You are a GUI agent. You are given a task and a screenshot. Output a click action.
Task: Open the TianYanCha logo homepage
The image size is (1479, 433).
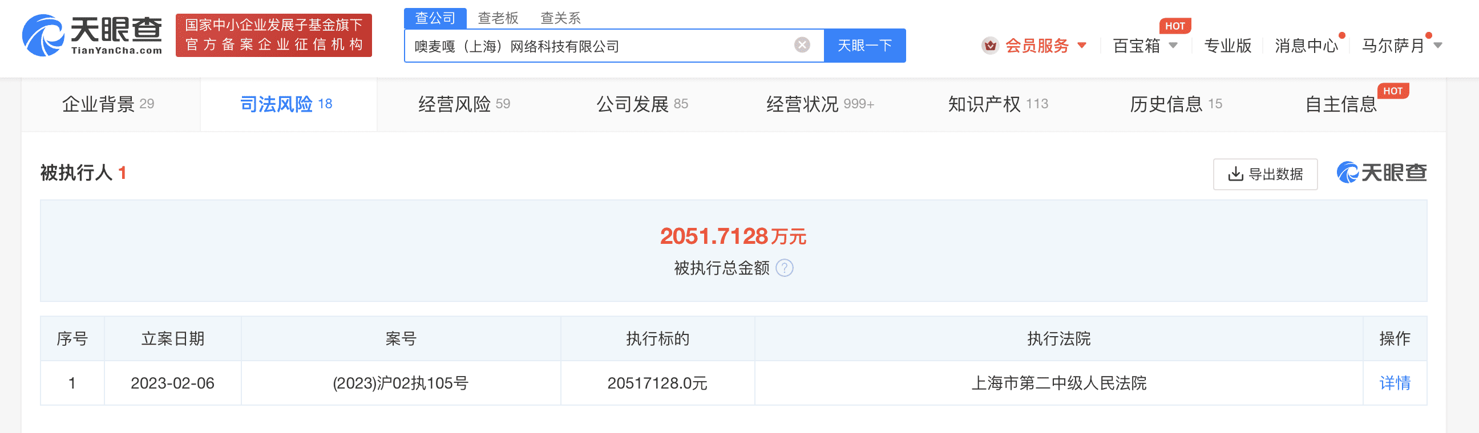[92, 35]
